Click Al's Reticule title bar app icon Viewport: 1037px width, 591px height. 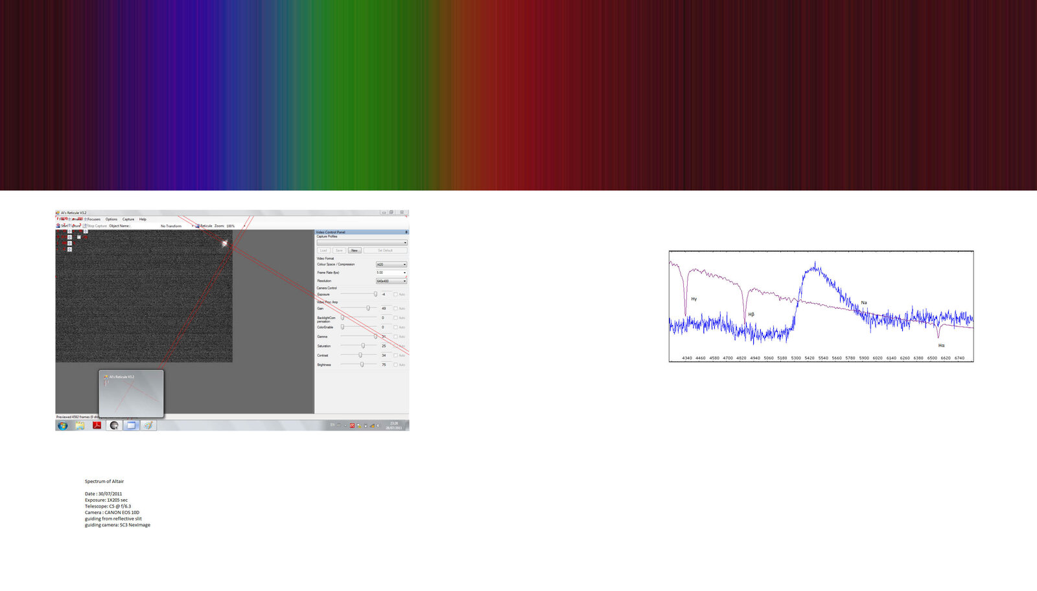pos(58,212)
